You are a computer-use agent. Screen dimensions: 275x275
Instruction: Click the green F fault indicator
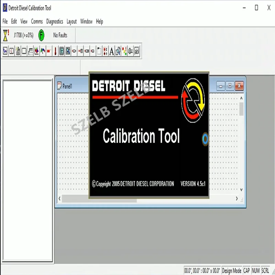click(x=41, y=35)
